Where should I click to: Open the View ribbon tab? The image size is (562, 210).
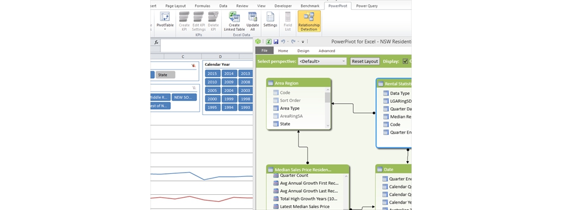coord(261,6)
